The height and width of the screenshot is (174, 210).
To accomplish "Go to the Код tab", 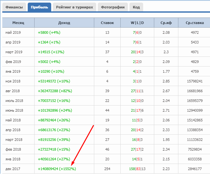I will [x=136, y=7].
